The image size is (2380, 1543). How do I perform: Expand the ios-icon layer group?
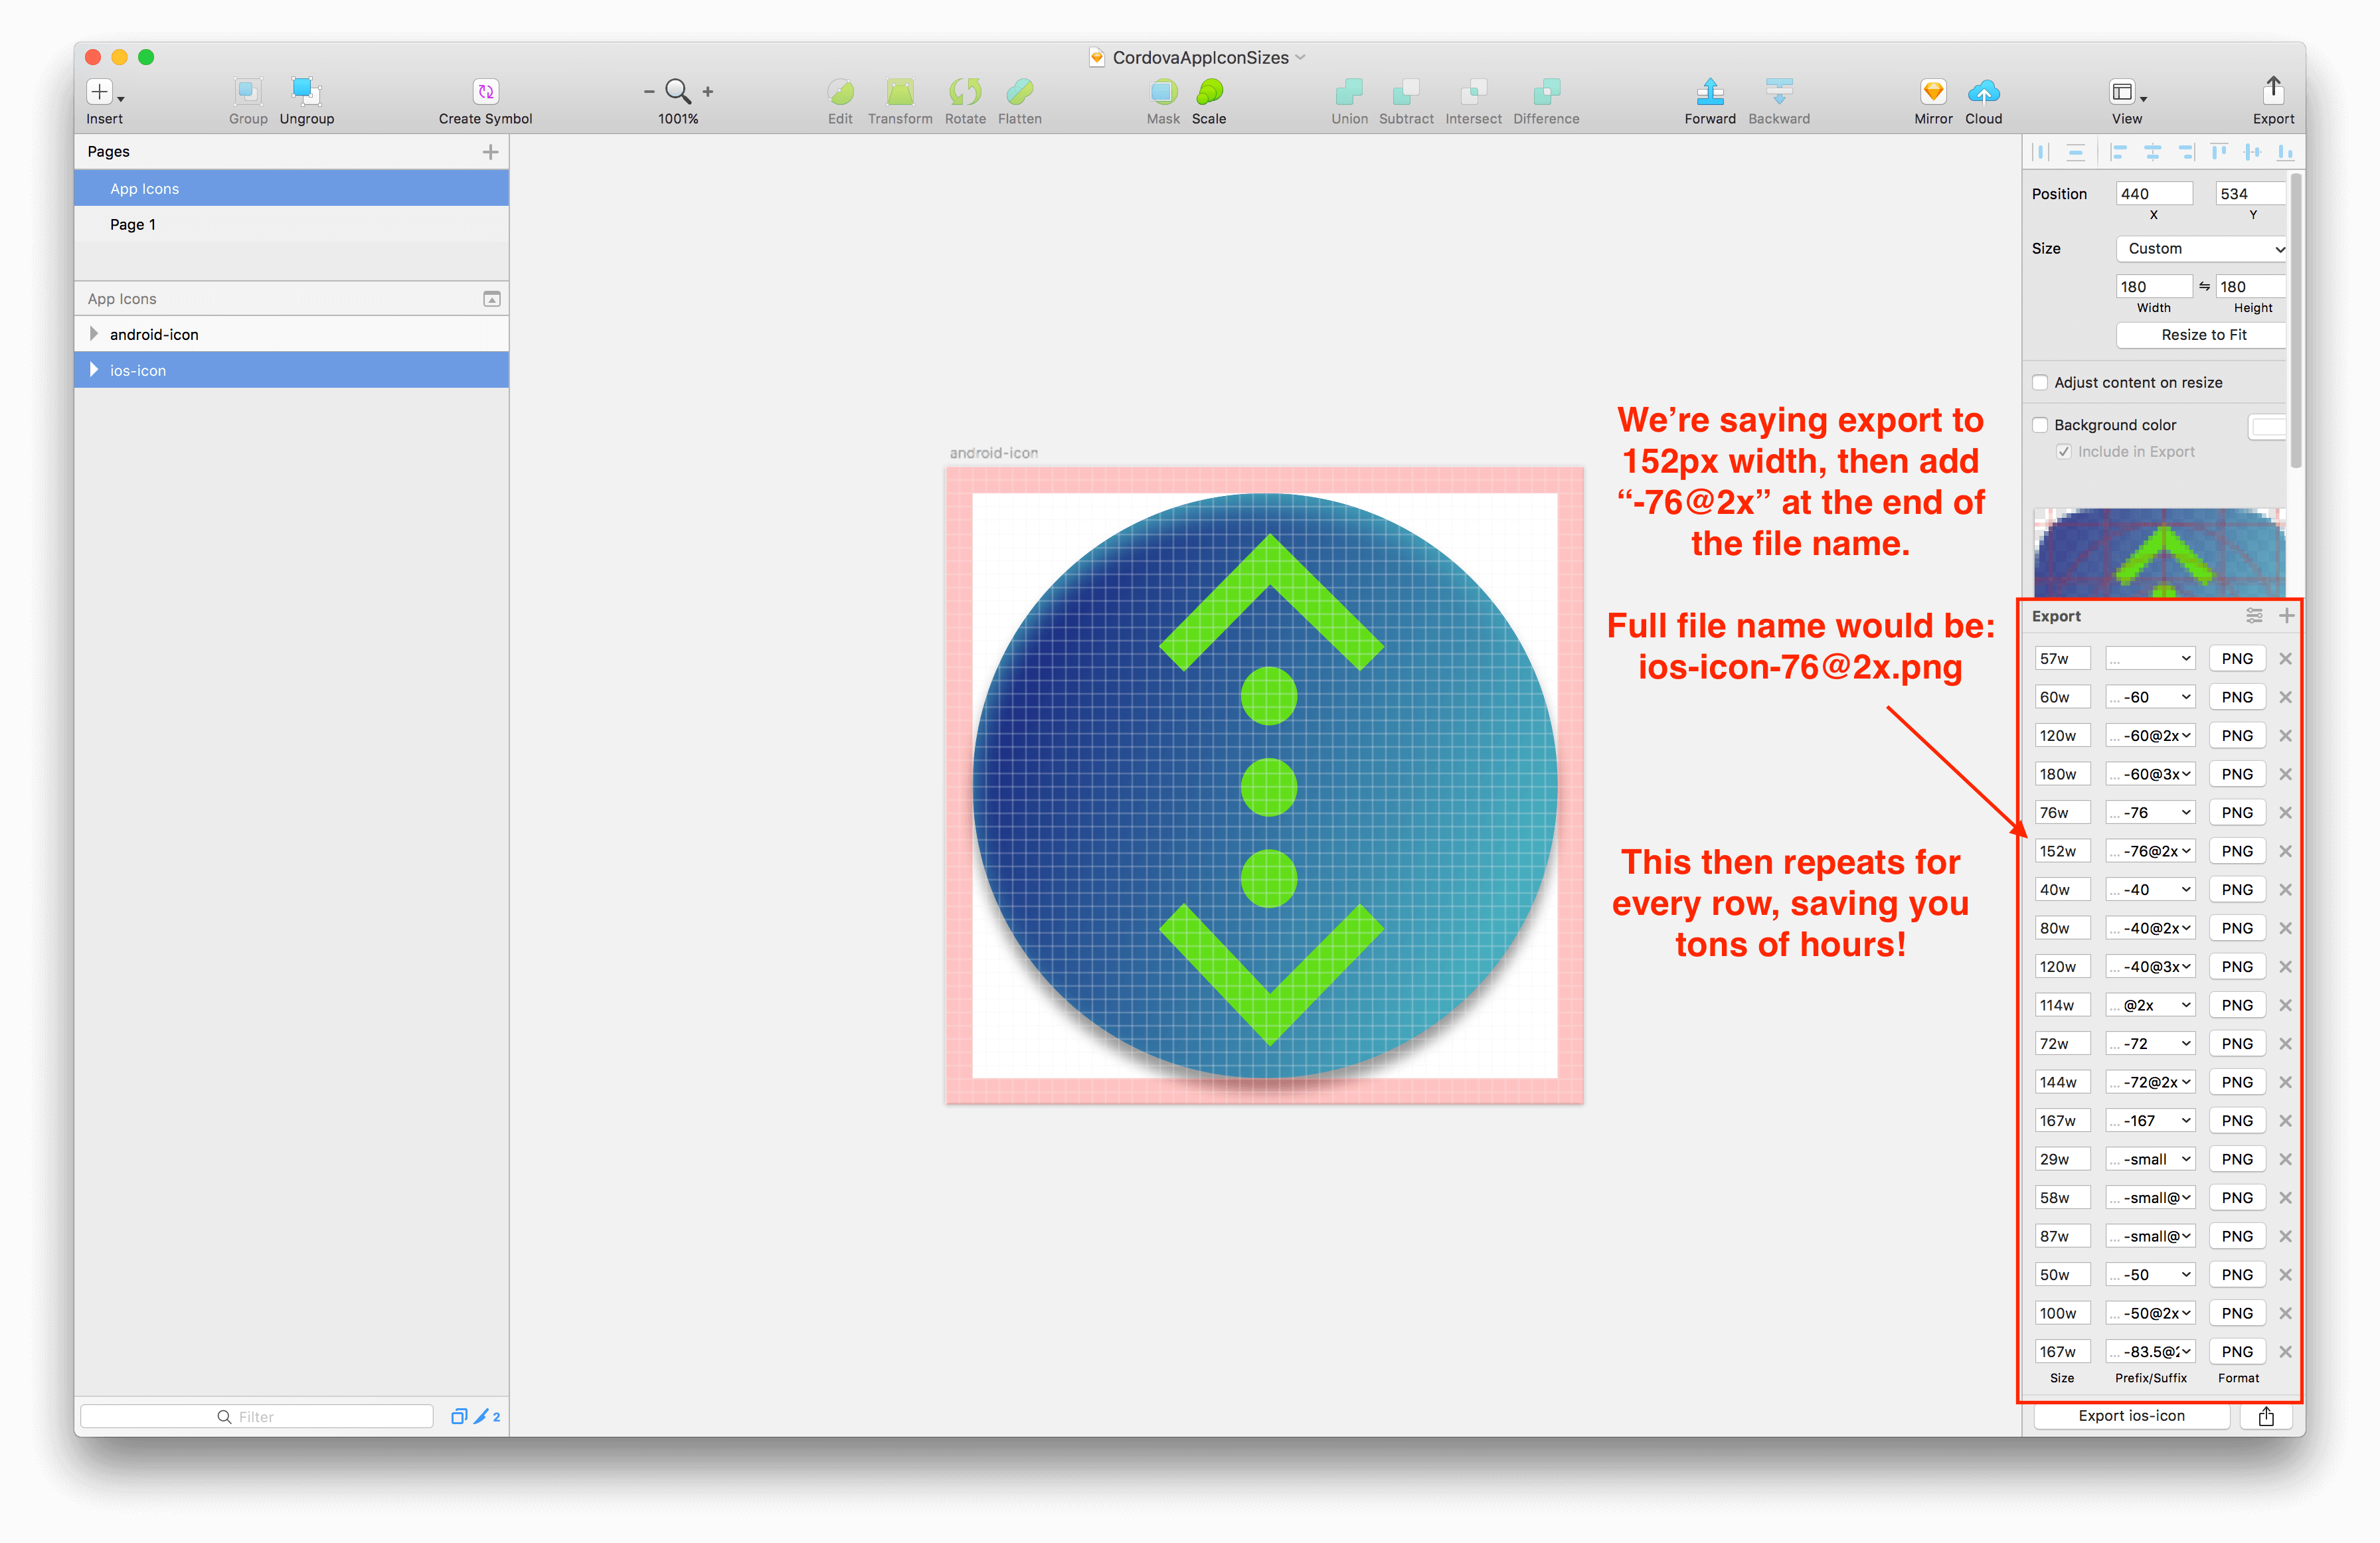92,369
